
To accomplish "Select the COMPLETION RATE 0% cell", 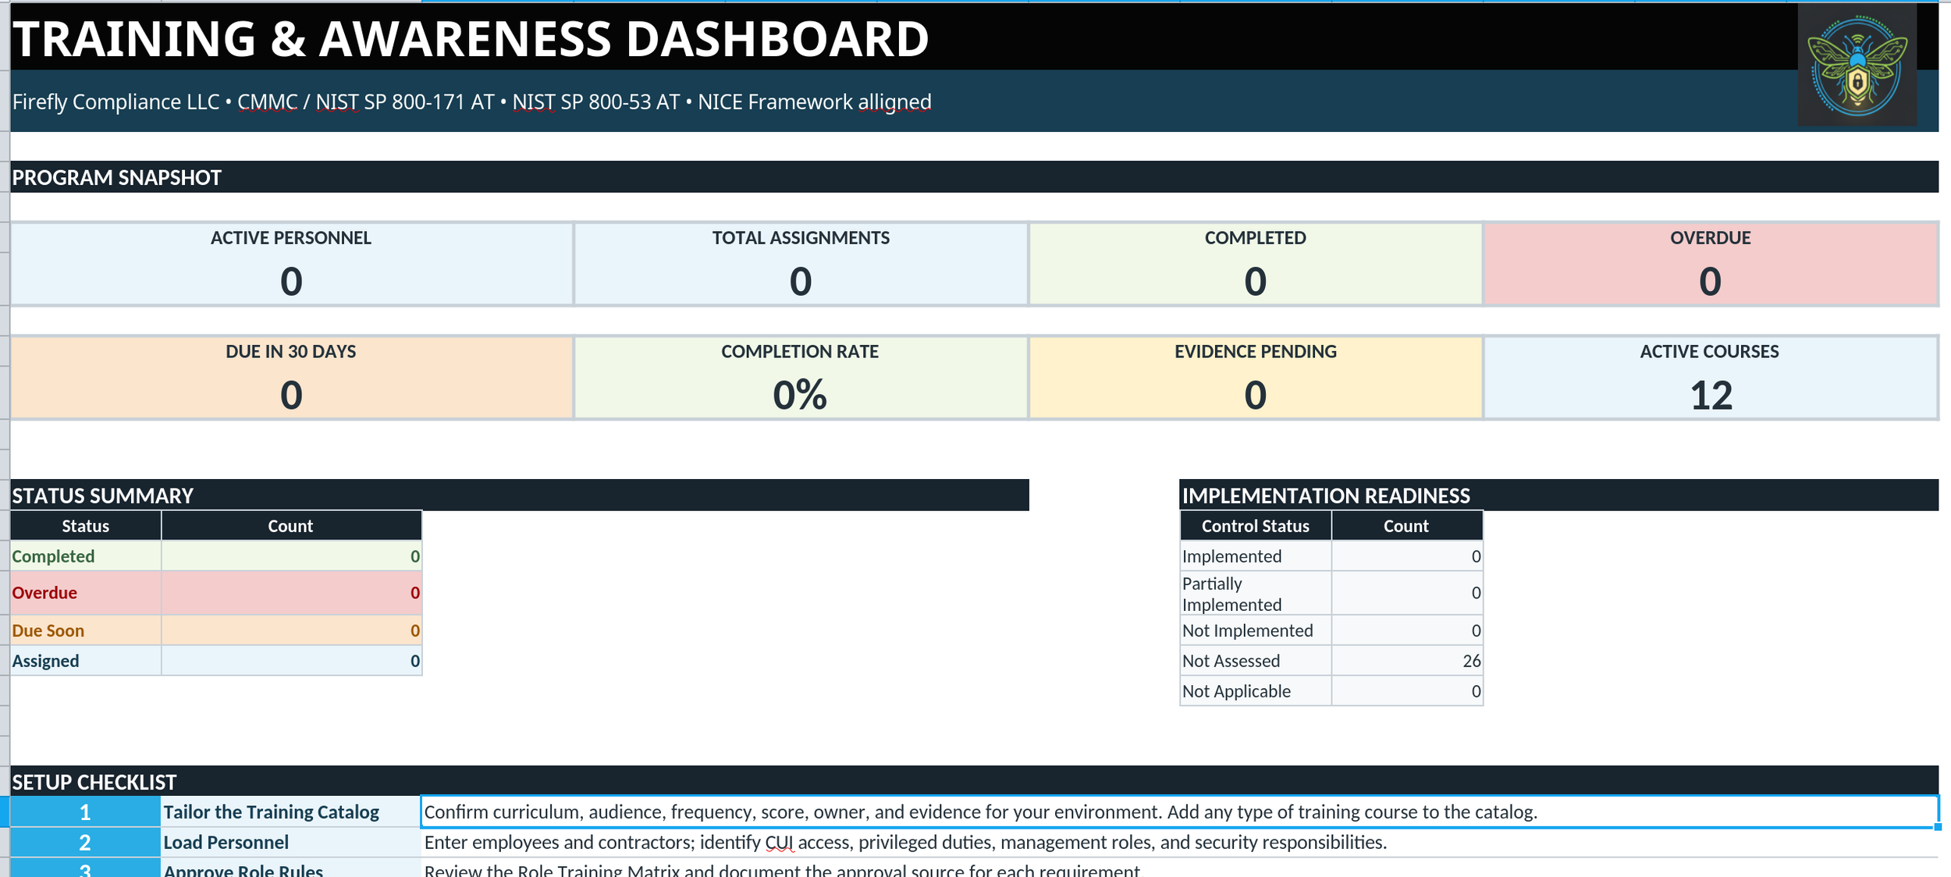I will [x=801, y=395].
